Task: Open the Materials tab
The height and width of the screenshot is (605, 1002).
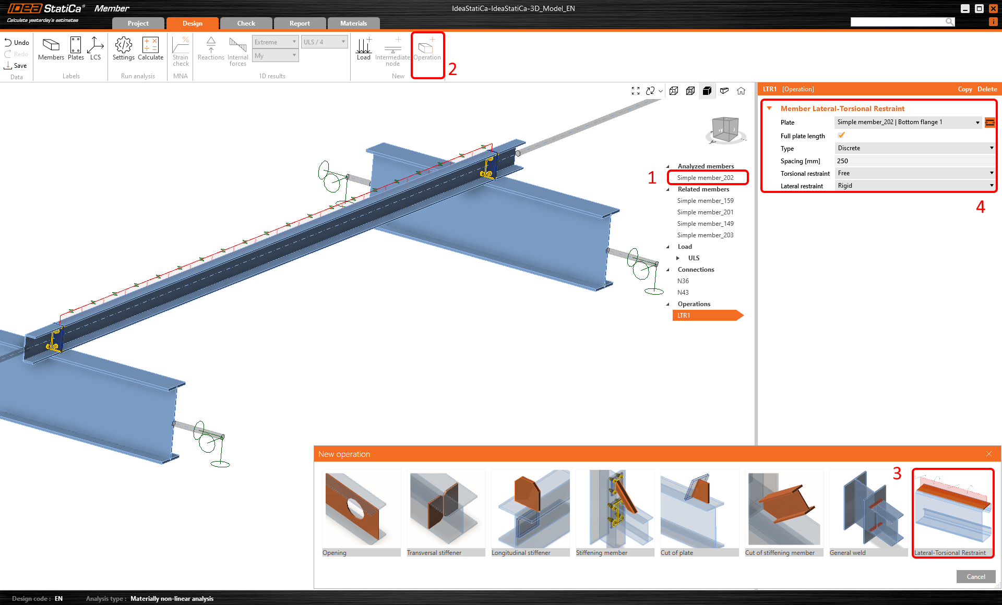Action: coord(353,23)
